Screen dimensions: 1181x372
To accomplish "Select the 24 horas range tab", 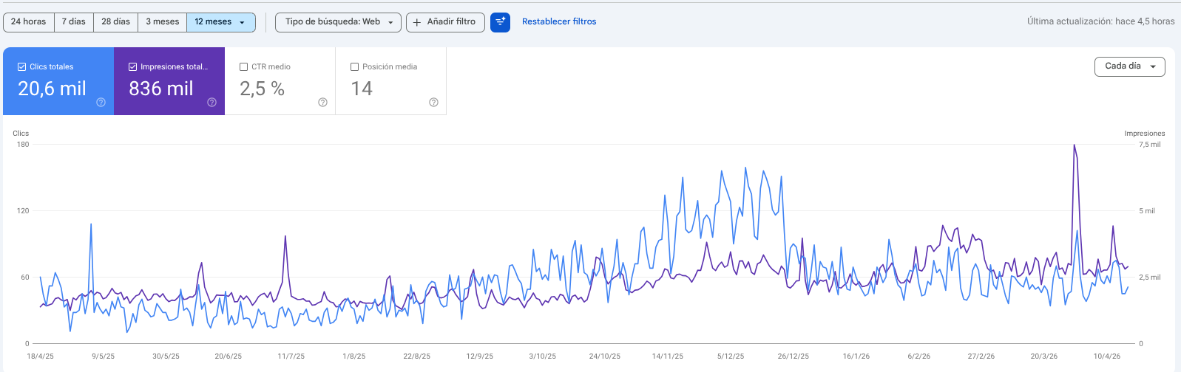I will pyautogui.click(x=28, y=22).
